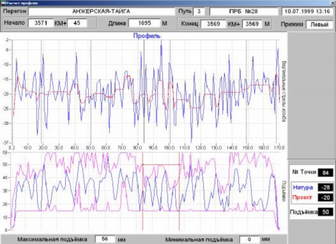
Task: Click the Натура legend label
Action: (x=303, y=187)
